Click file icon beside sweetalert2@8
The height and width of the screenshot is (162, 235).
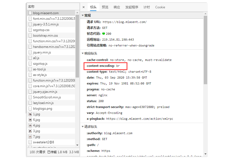tap(30, 142)
